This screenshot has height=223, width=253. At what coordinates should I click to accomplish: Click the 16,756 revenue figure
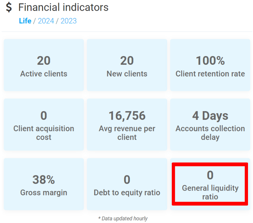pos(127,116)
